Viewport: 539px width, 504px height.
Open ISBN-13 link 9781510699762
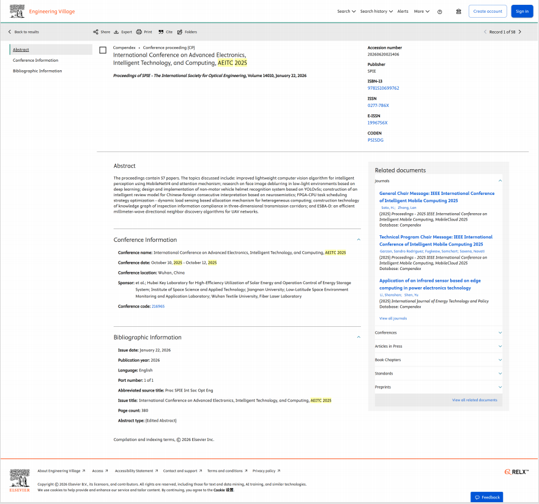coord(383,88)
